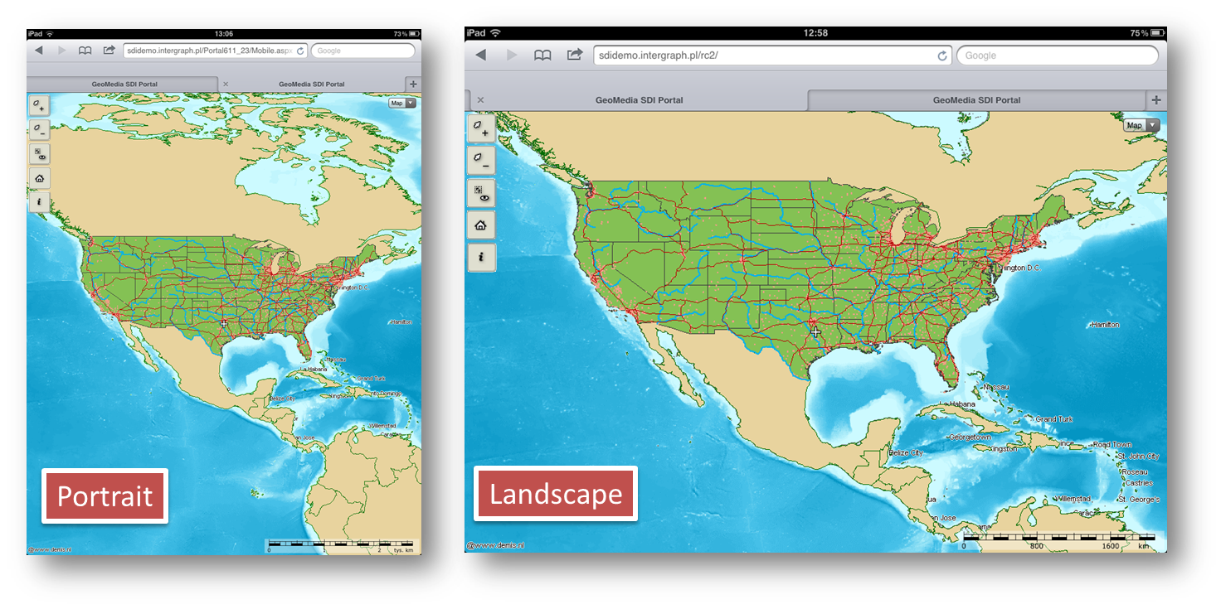
Task: Toggle layer visibility eye in portrait map
Action: coord(39,153)
